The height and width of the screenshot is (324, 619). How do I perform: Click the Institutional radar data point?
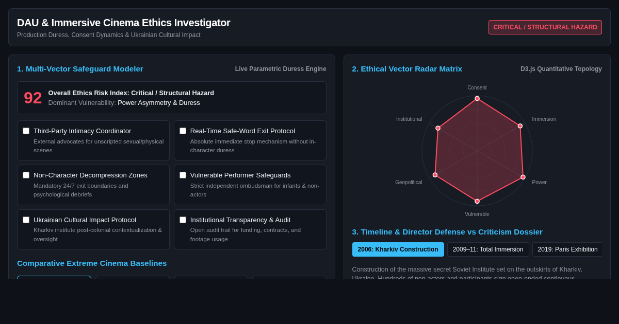coord(438,128)
